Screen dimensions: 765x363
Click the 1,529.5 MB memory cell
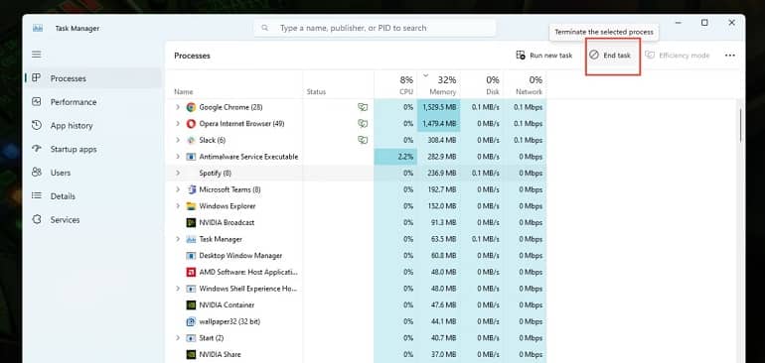coord(438,107)
